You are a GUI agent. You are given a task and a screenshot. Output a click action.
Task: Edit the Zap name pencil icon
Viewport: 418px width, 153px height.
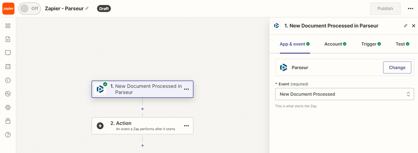(87, 9)
